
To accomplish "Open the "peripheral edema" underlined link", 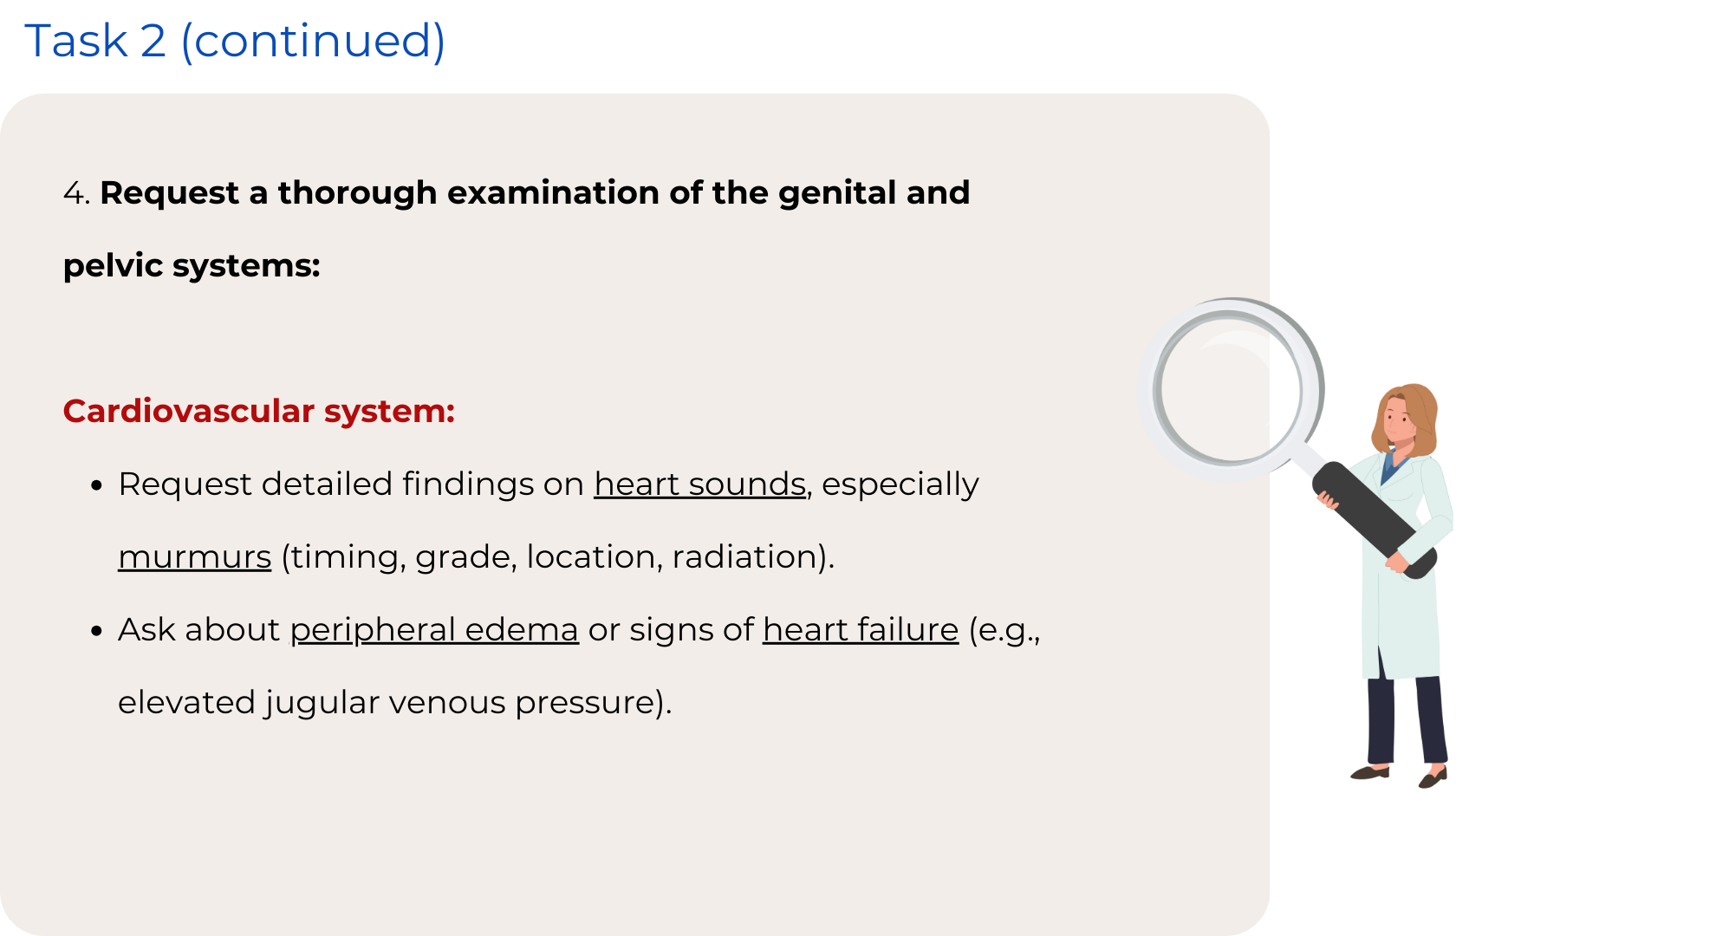I will click(x=434, y=629).
